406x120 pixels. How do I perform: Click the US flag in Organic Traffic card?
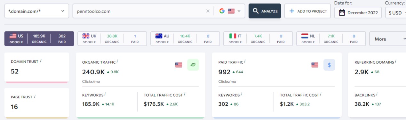coord(179,65)
